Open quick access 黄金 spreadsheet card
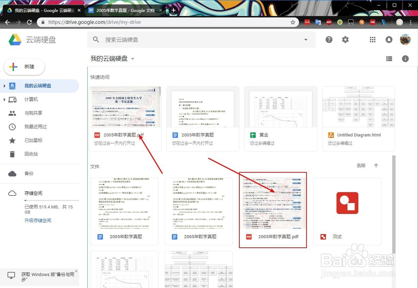 [281, 119]
